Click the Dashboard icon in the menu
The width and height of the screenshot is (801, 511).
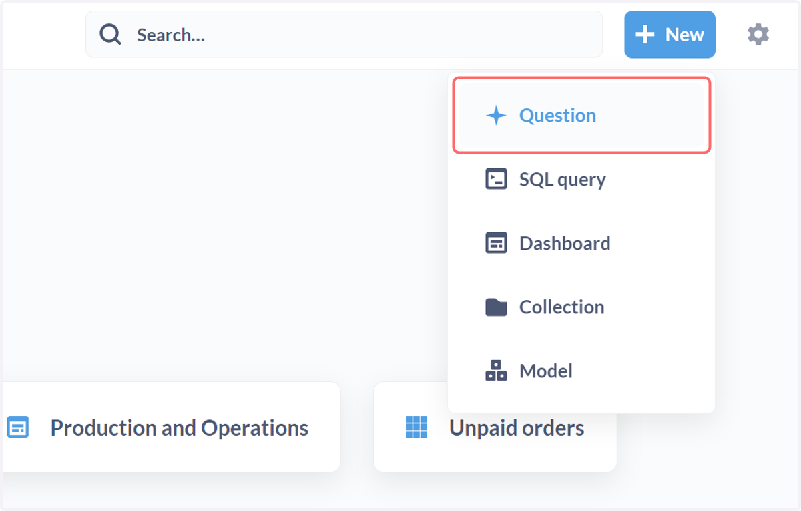[x=496, y=243]
